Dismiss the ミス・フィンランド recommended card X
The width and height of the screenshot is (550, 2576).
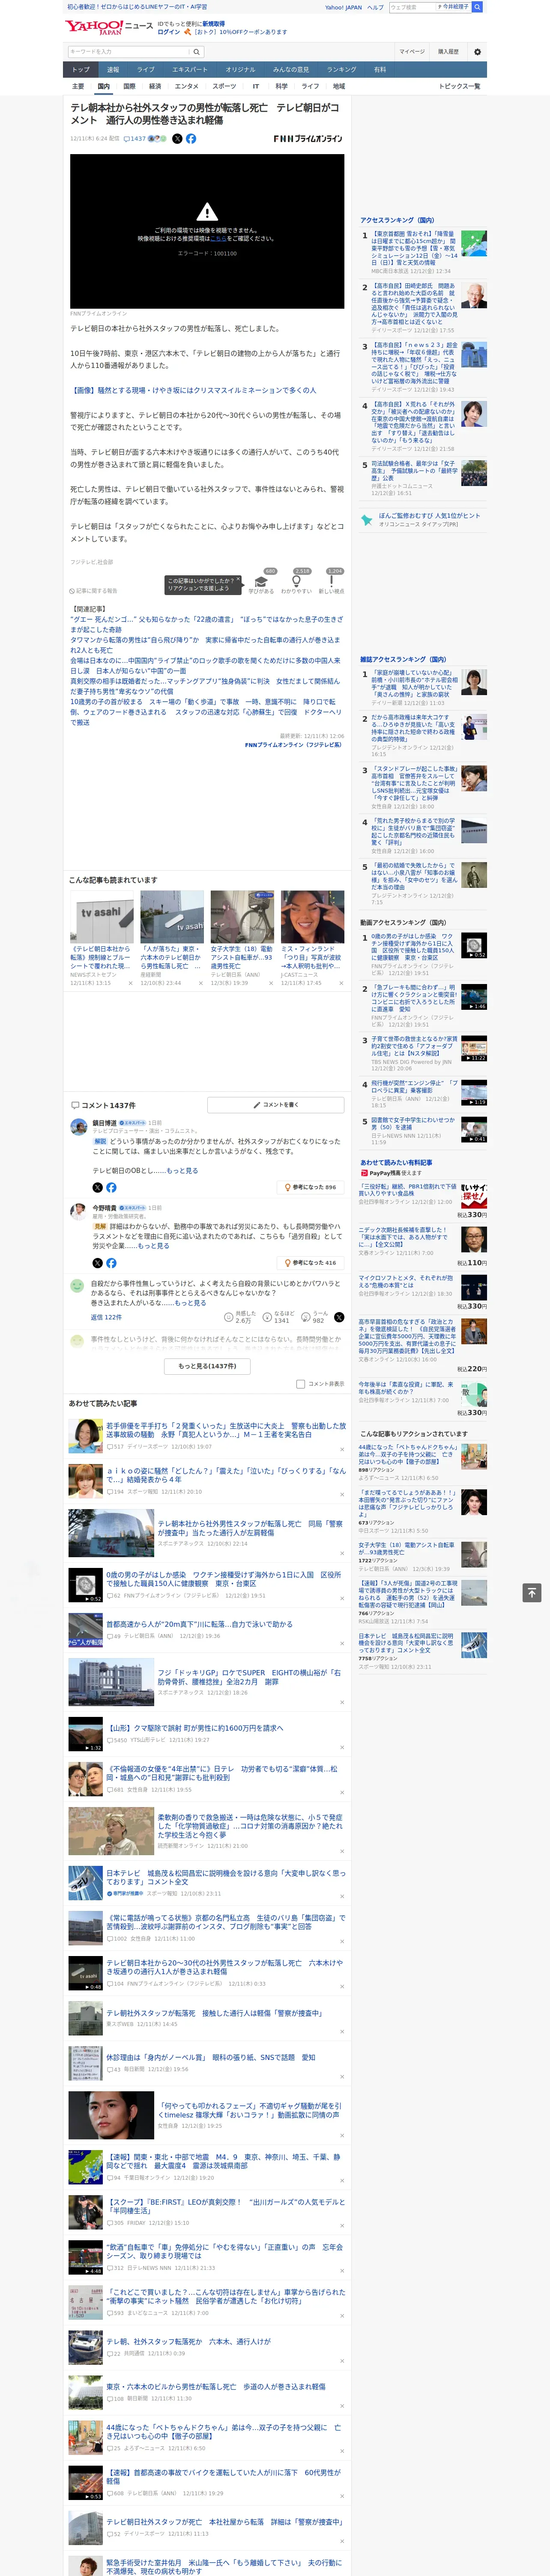[341, 983]
